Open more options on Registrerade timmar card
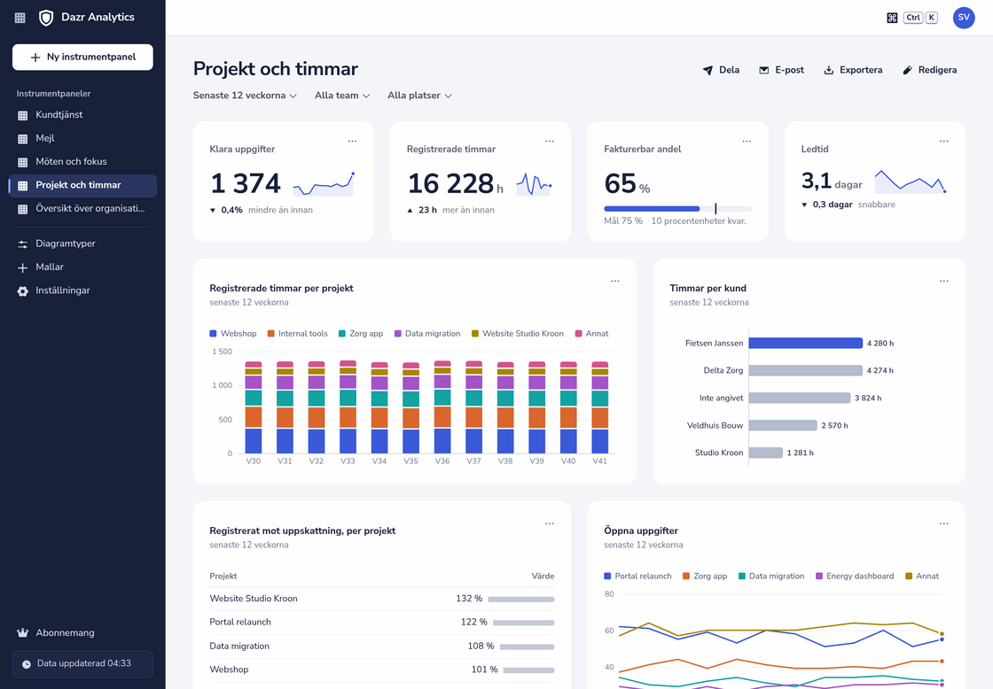993x689 pixels. pos(550,141)
